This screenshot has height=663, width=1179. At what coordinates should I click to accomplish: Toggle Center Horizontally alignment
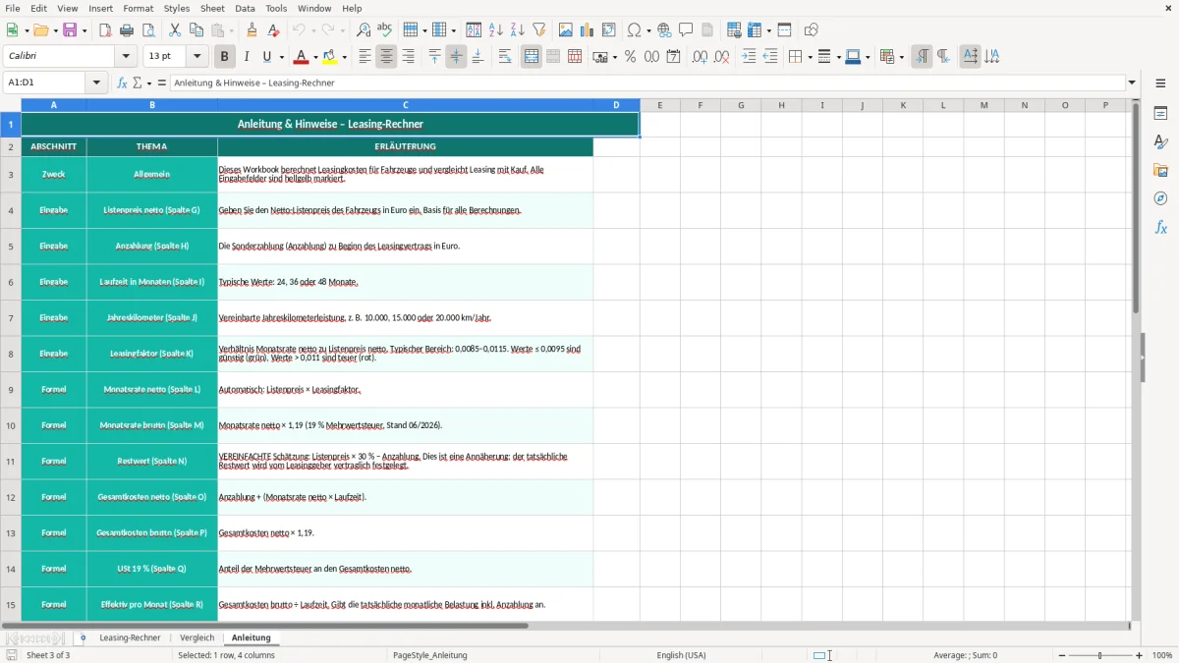[x=386, y=57]
